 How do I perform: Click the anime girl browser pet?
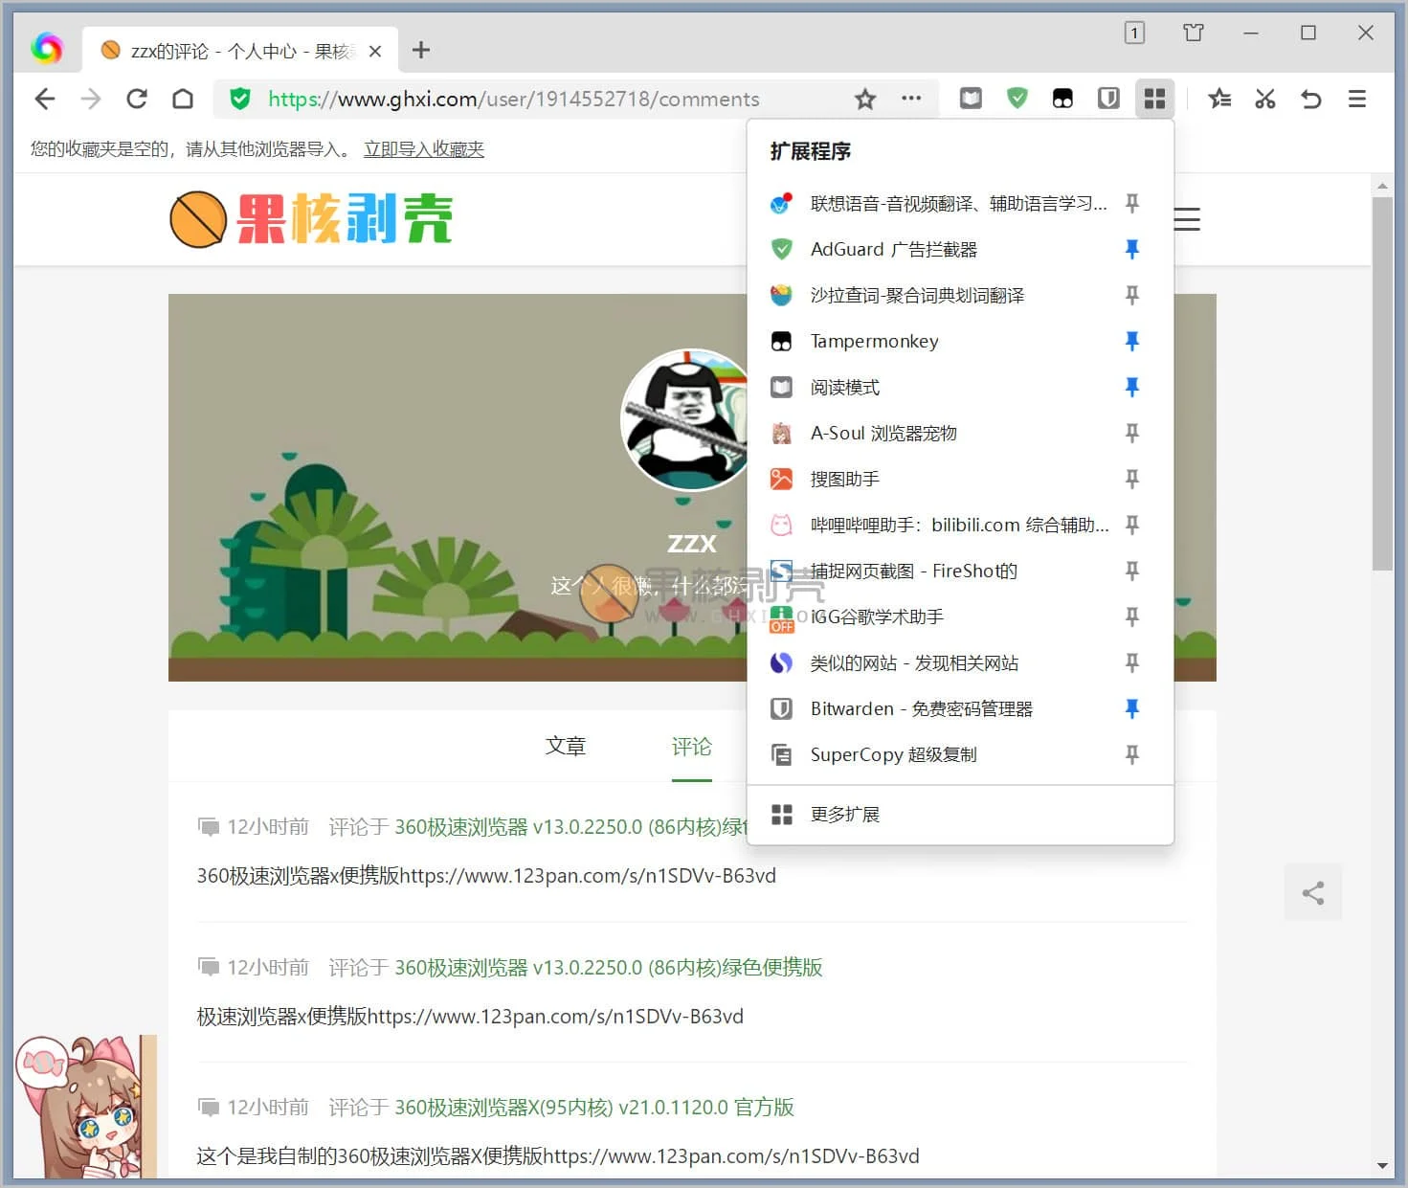pyautogui.click(x=84, y=1107)
